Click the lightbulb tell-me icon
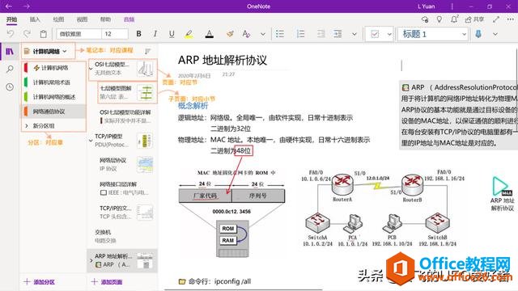 [x=439, y=19]
